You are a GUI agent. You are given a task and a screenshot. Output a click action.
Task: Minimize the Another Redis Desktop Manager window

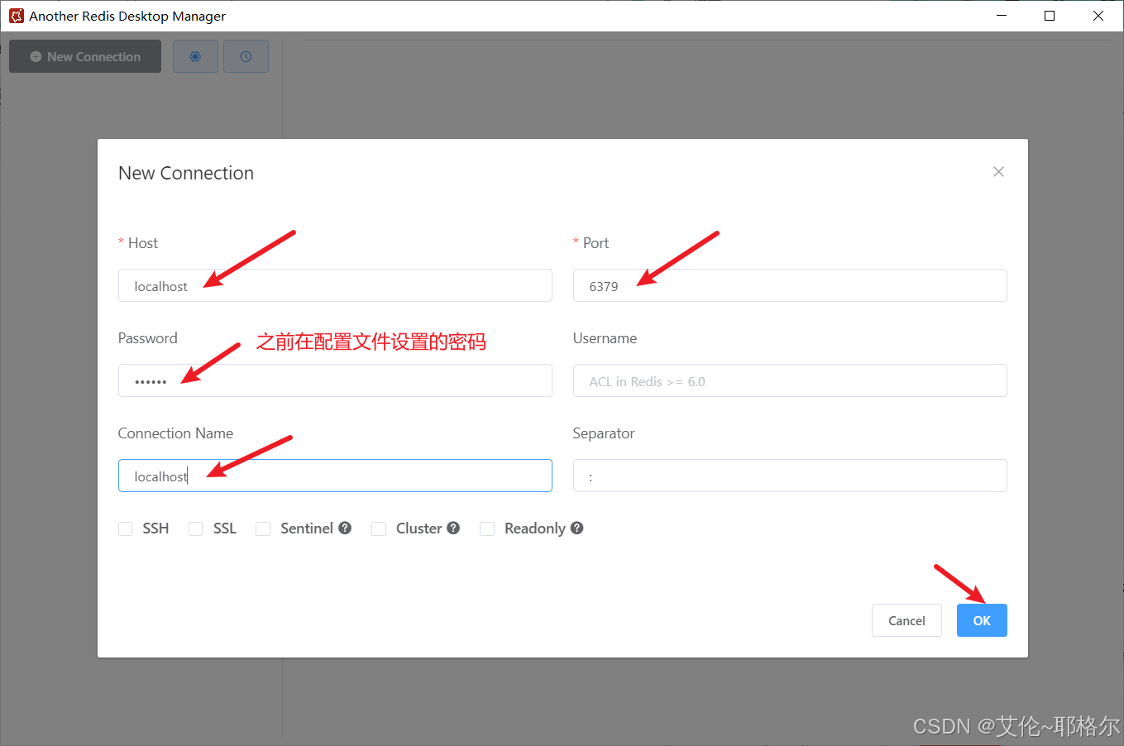coord(1002,16)
